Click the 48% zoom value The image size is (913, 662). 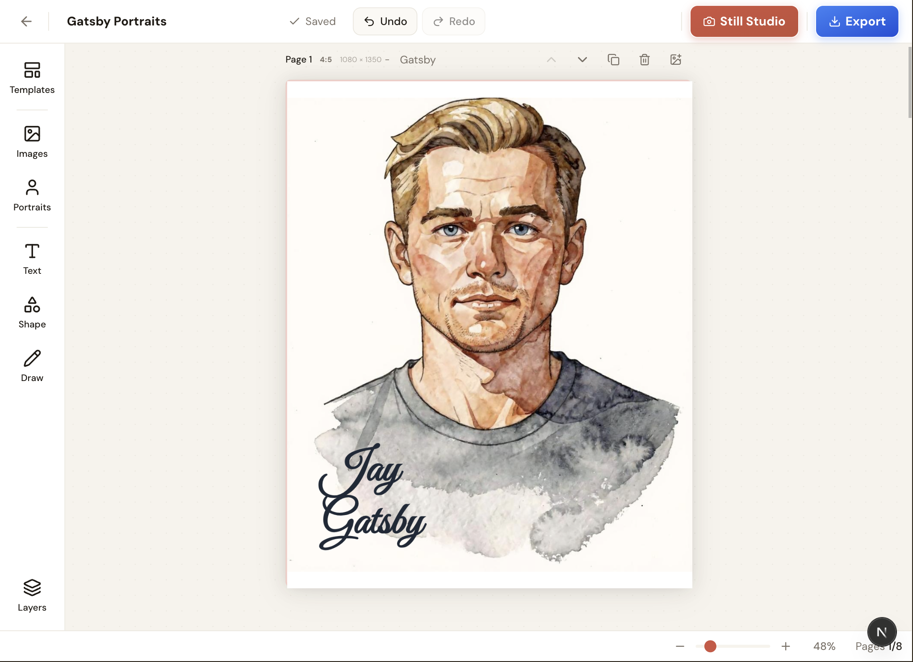pyautogui.click(x=824, y=646)
